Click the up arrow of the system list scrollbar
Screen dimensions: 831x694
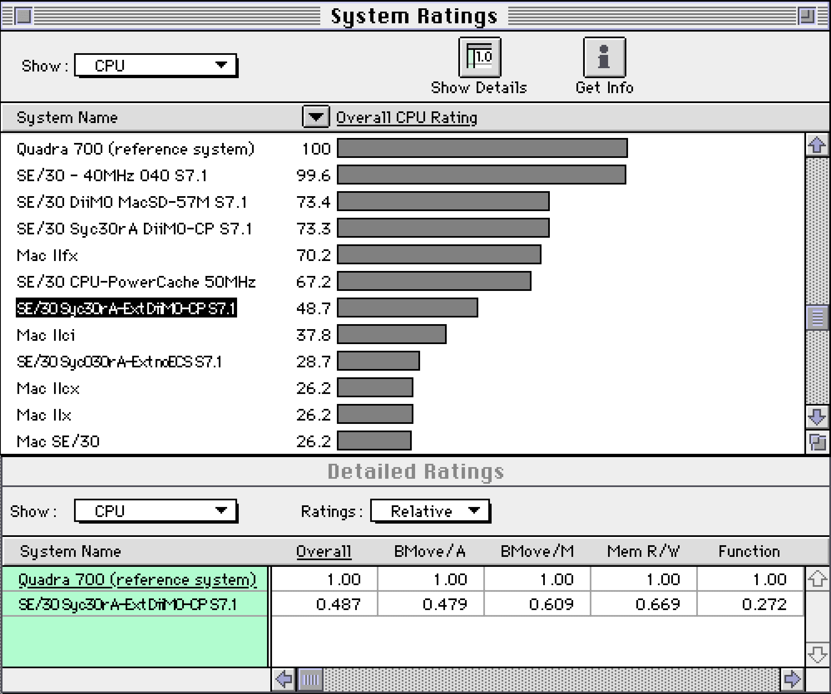[817, 145]
